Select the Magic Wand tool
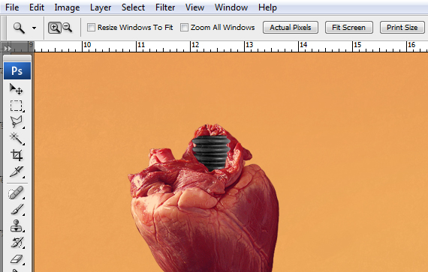Viewport: 428px width, 272px height. point(16,139)
